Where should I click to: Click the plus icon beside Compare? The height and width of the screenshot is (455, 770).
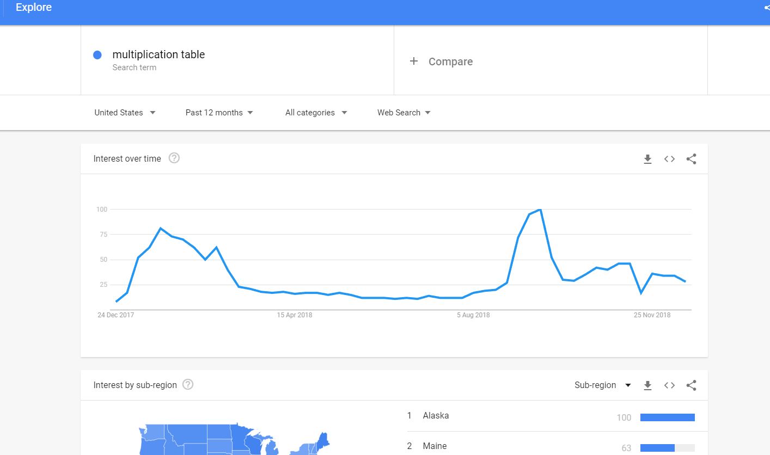point(414,62)
